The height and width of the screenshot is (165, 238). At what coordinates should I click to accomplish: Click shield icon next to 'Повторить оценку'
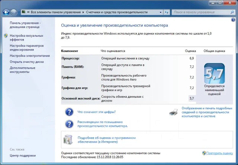204,153
